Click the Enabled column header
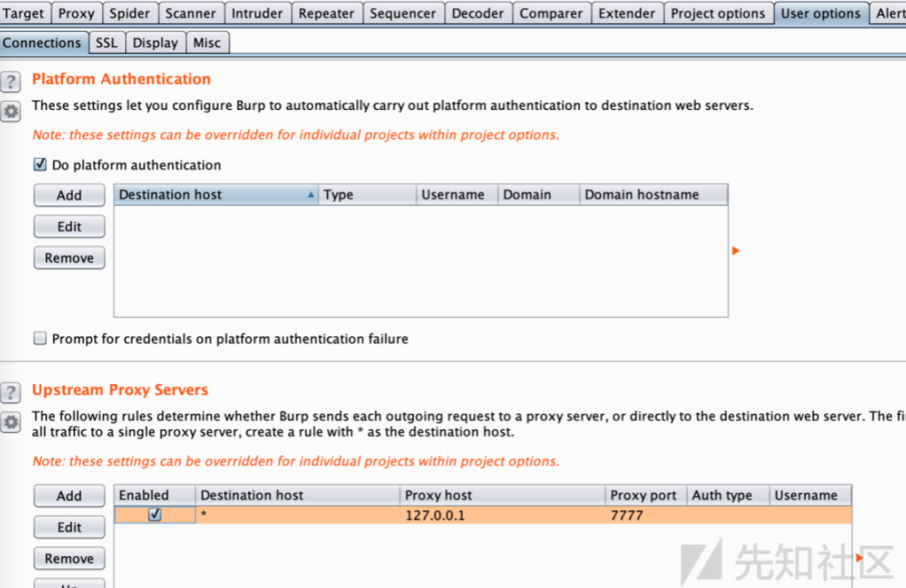 pyautogui.click(x=155, y=495)
